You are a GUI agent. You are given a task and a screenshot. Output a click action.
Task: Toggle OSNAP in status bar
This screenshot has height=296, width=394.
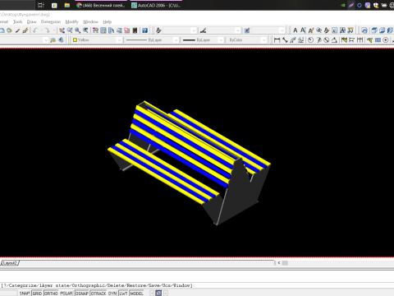(x=82, y=294)
